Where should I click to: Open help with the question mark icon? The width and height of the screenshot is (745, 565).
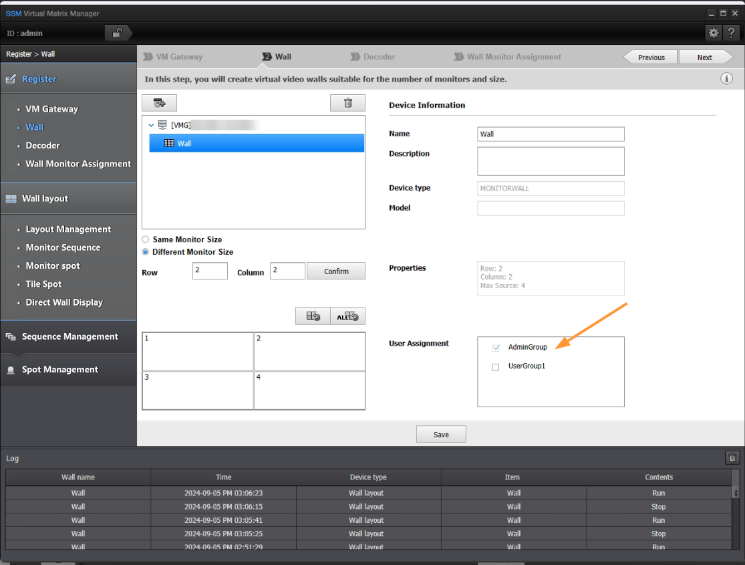click(x=731, y=33)
